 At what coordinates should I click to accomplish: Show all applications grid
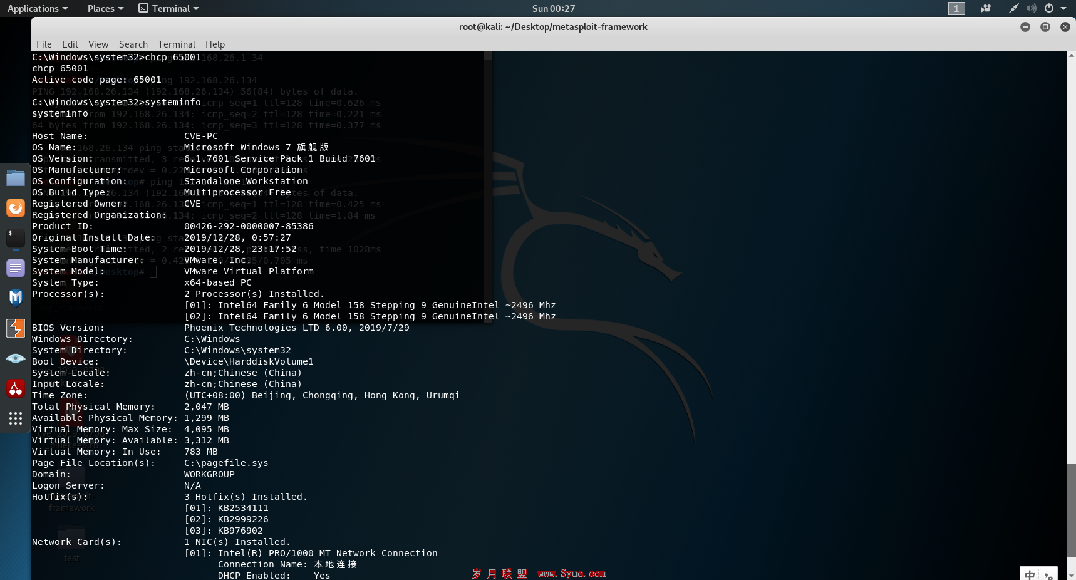(15, 418)
